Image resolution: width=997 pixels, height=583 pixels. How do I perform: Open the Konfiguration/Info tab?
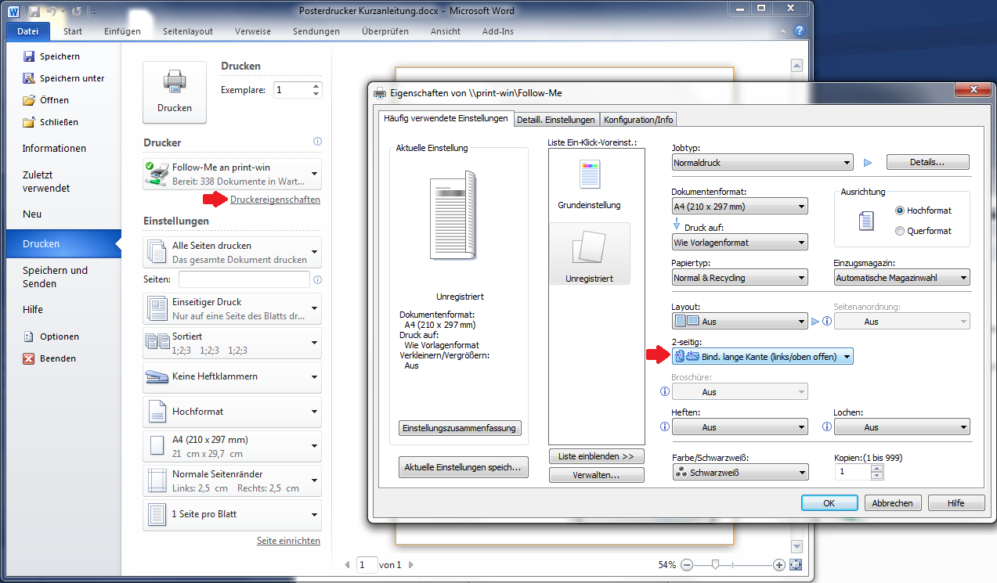click(638, 120)
